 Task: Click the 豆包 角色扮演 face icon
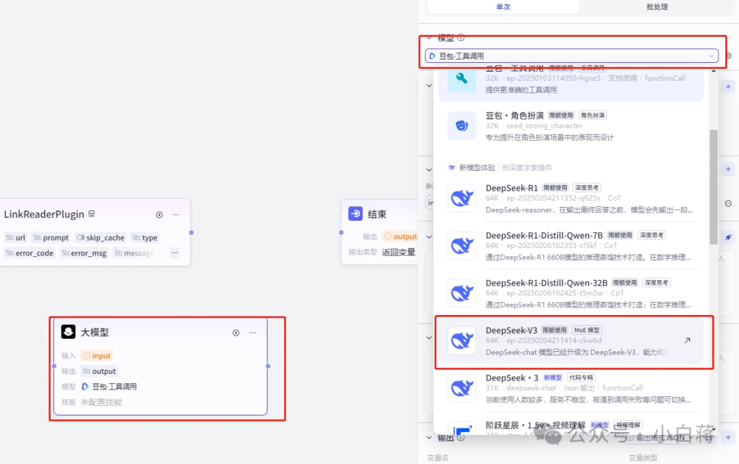coord(462,126)
